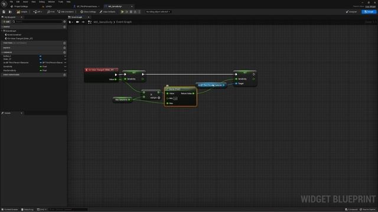Open the Asset menu
378x212 pixels.
[25, 2]
